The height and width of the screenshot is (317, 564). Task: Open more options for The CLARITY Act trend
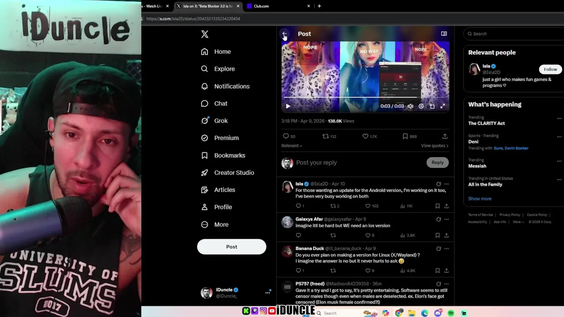tap(559, 118)
